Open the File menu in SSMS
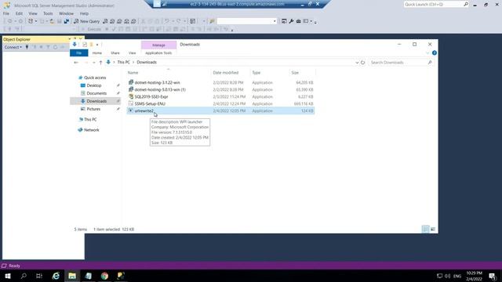 click(x=6, y=13)
